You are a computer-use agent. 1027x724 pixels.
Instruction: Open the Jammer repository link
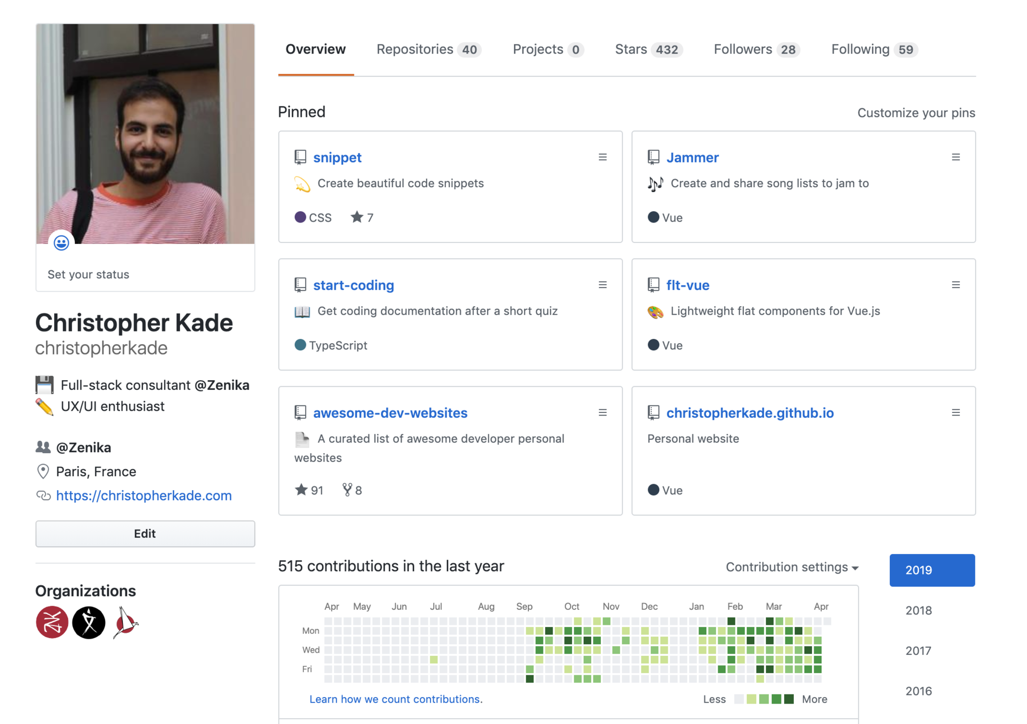[692, 157]
